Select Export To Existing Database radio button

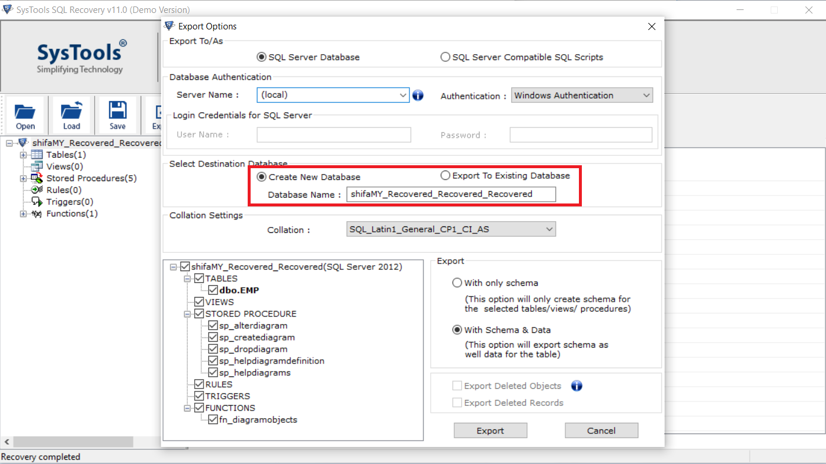(445, 175)
